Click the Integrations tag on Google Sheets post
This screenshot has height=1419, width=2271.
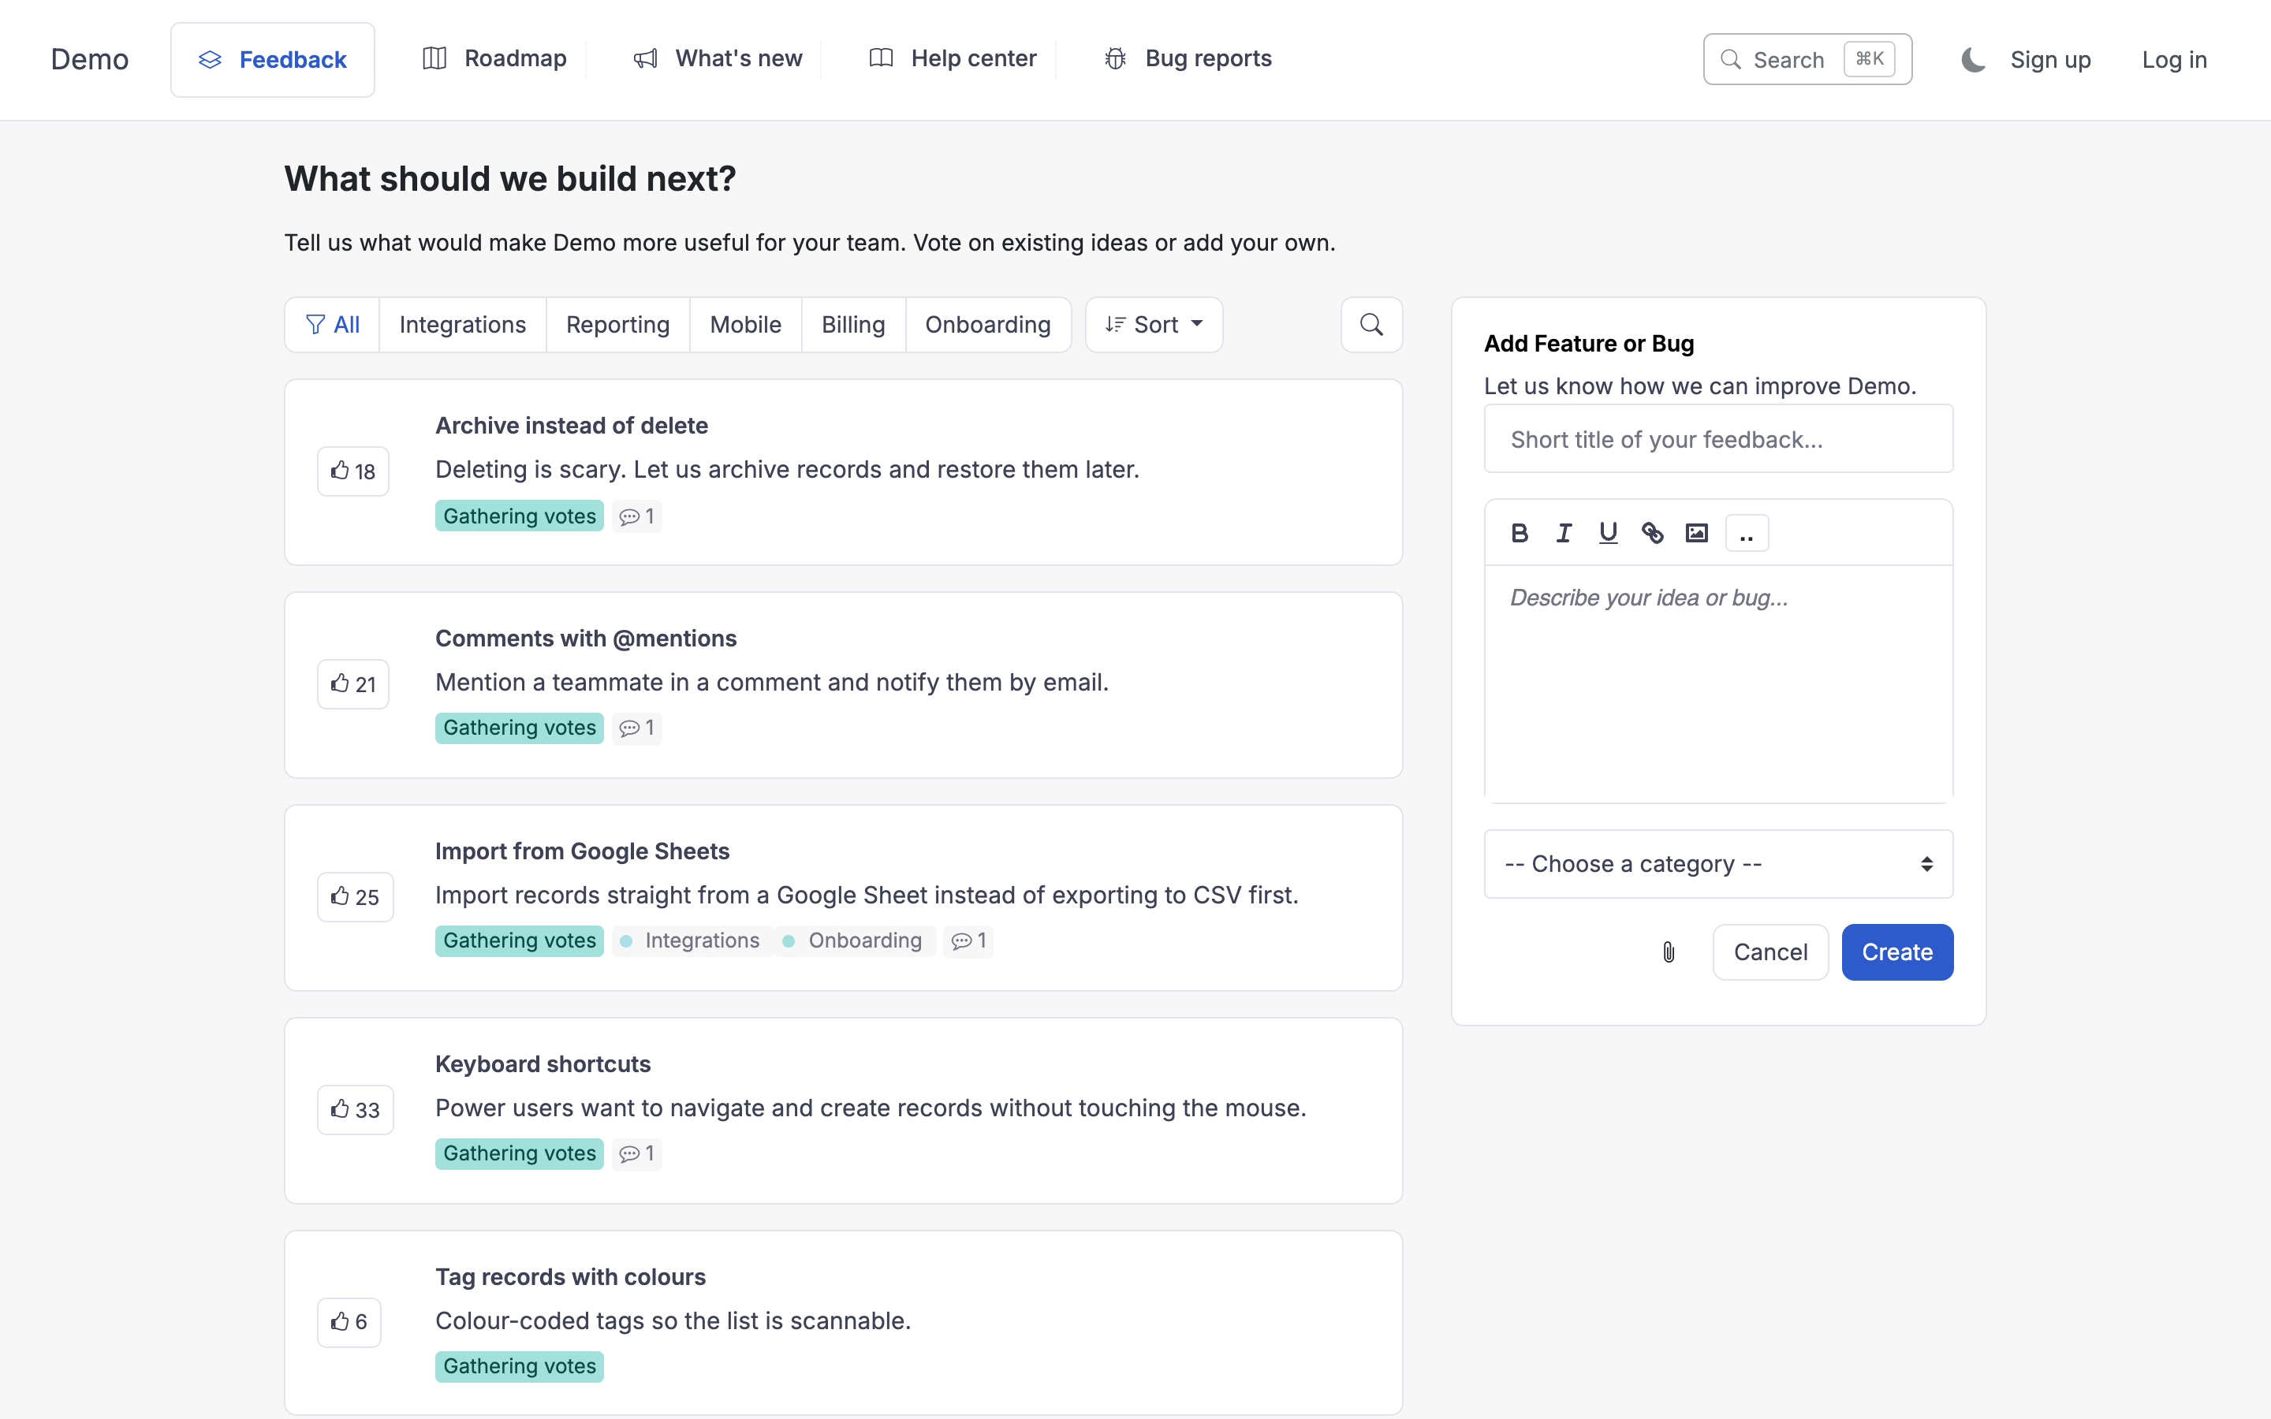692,940
